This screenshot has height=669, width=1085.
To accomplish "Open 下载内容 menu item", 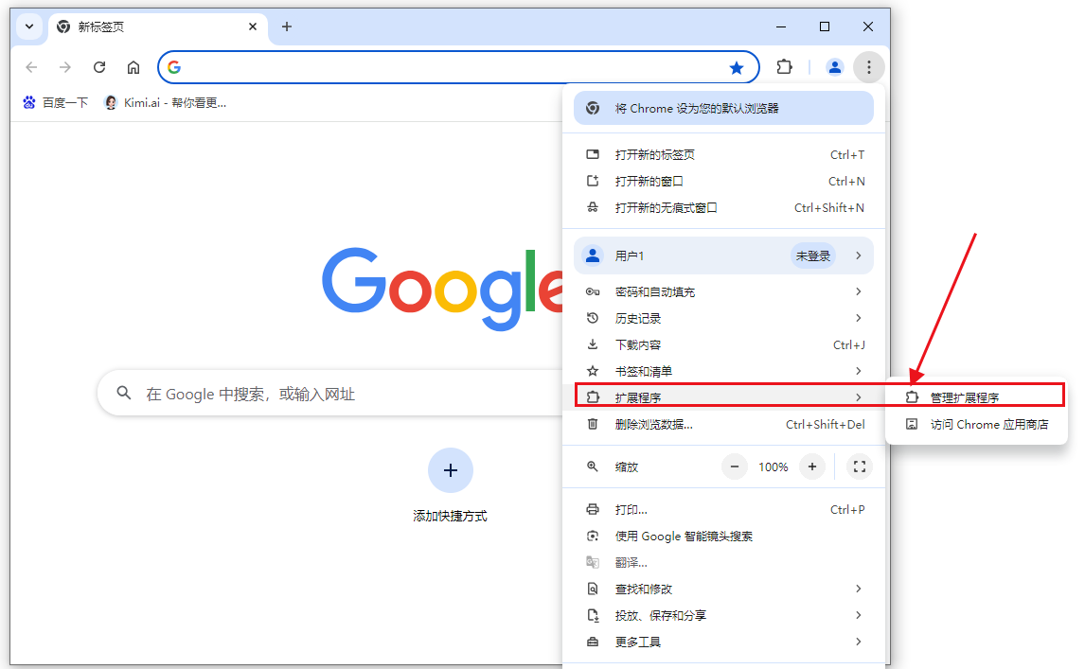I will (x=723, y=344).
